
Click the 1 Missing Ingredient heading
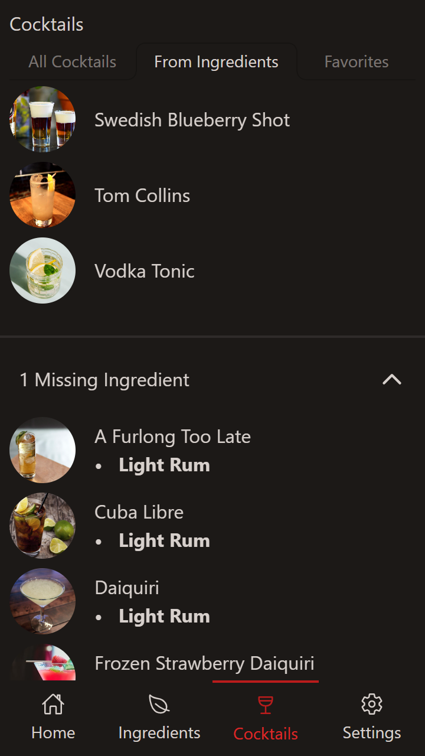point(104,380)
